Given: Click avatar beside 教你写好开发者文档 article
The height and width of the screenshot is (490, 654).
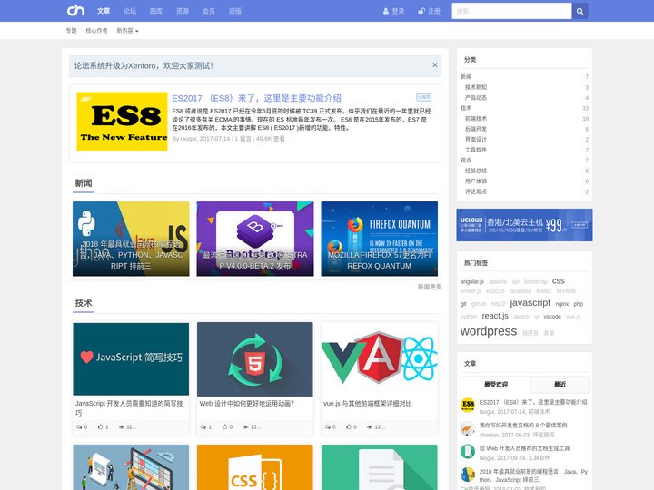Looking at the screenshot, I should coord(468,428).
